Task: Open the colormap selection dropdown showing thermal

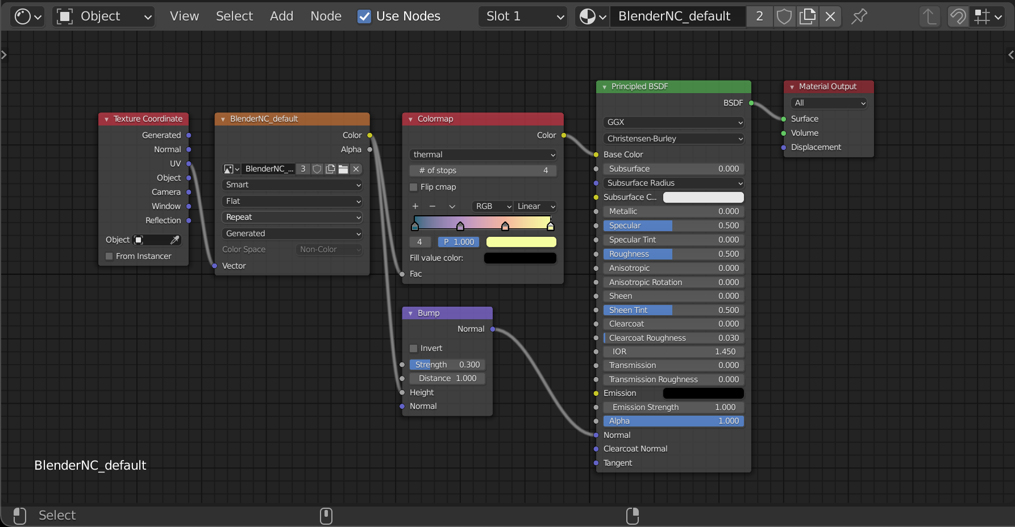Action: click(482, 154)
